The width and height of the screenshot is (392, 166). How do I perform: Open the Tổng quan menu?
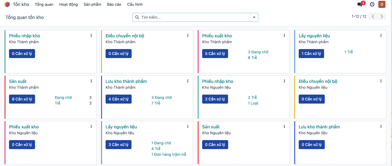[44, 4]
